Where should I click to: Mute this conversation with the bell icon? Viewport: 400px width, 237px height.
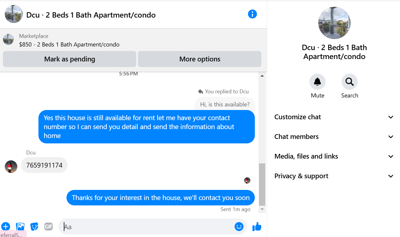[317, 82]
